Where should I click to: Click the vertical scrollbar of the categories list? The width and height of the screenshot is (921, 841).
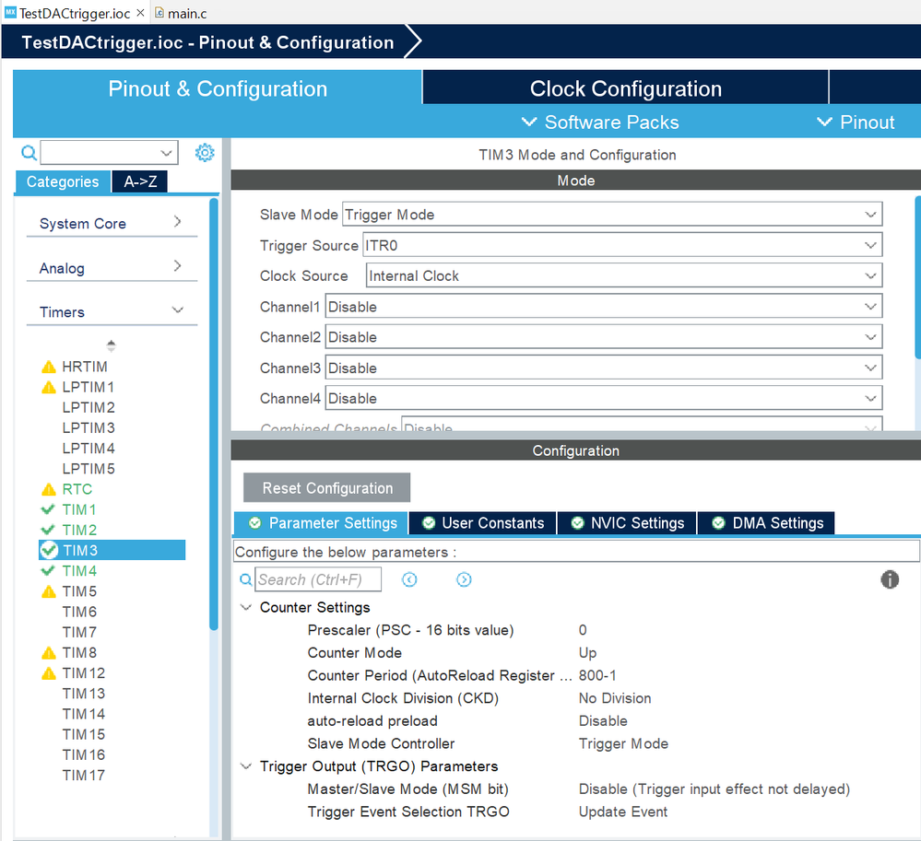click(214, 414)
